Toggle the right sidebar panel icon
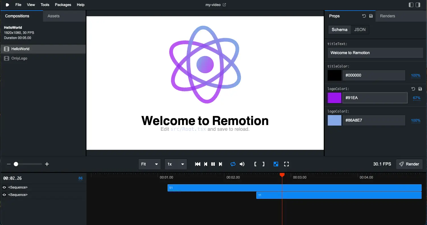This screenshot has width=427, height=225. click(x=418, y=5)
